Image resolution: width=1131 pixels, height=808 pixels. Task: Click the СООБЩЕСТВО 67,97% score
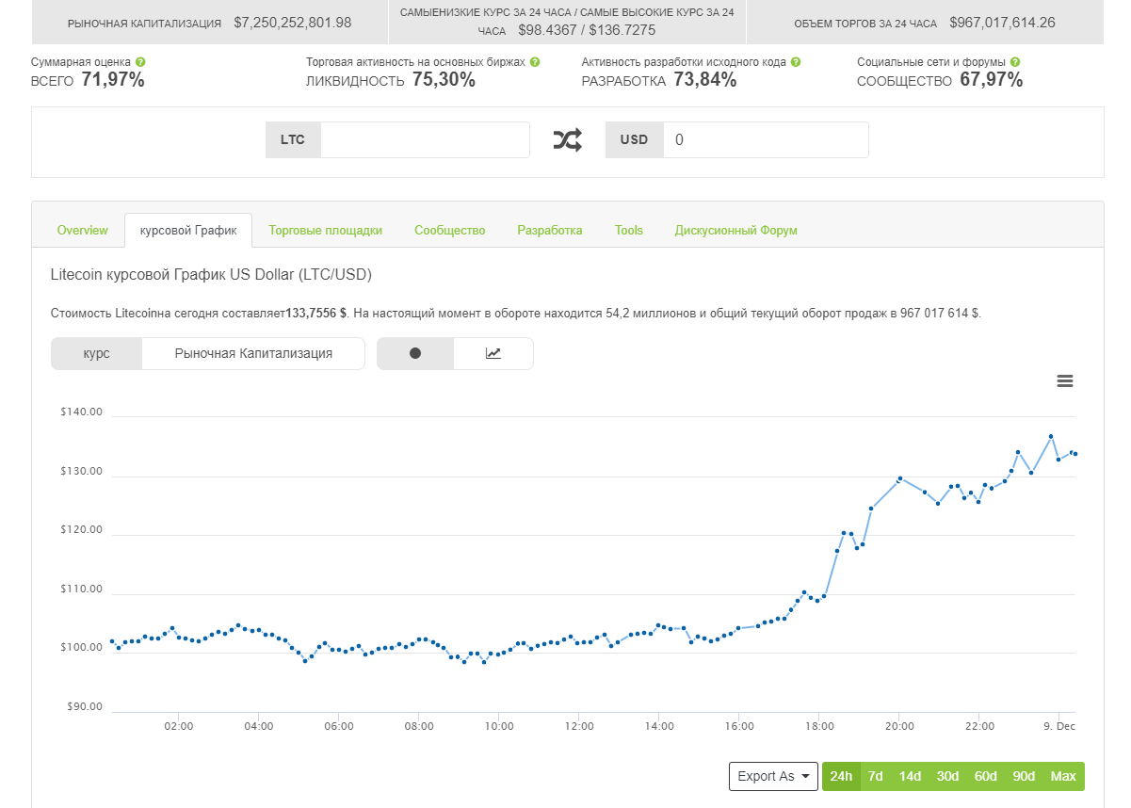point(940,81)
